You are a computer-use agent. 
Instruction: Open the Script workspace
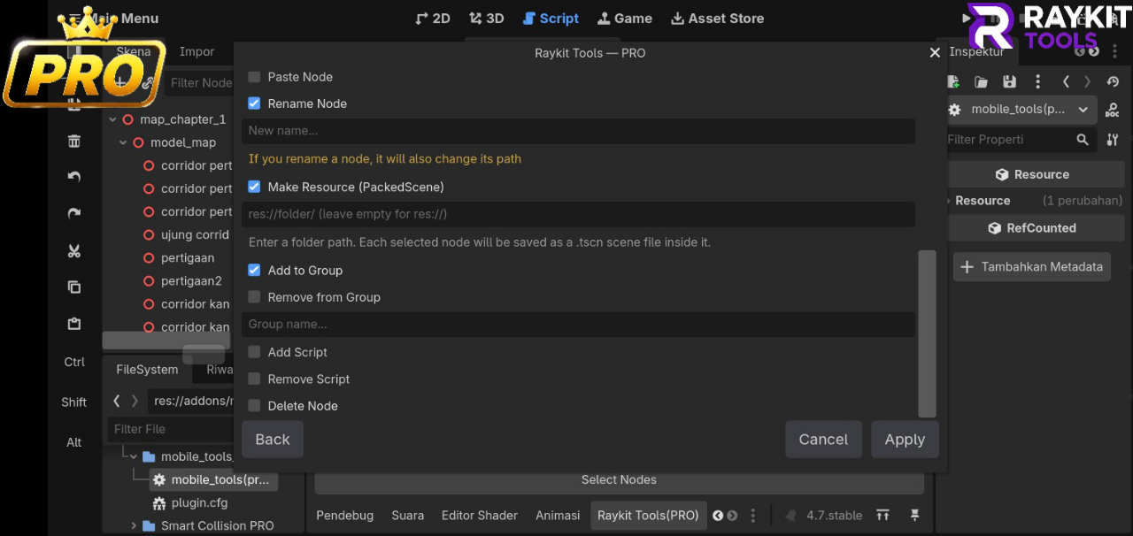(x=550, y=18)
